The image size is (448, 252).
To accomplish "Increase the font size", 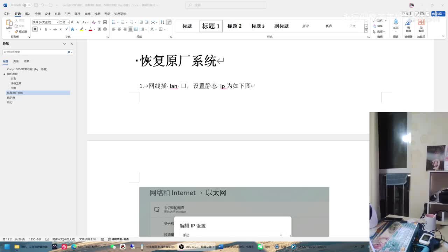I will click(72, 22).
